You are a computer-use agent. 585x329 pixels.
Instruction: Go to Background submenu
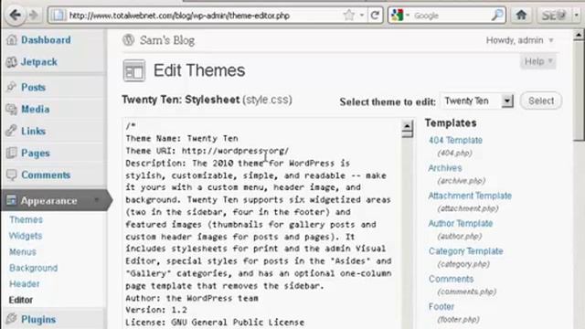tap(34, 268)
